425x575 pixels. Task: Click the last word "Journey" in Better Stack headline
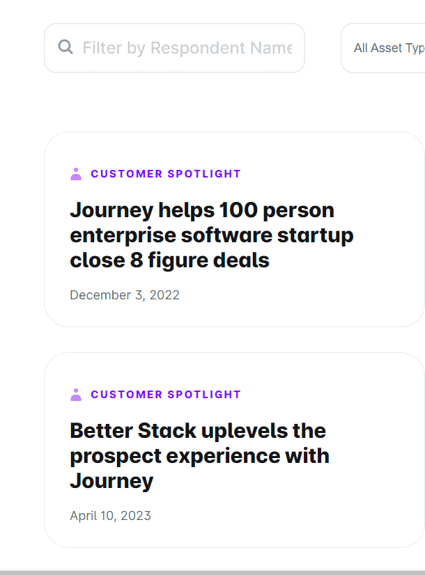[111, 481]
